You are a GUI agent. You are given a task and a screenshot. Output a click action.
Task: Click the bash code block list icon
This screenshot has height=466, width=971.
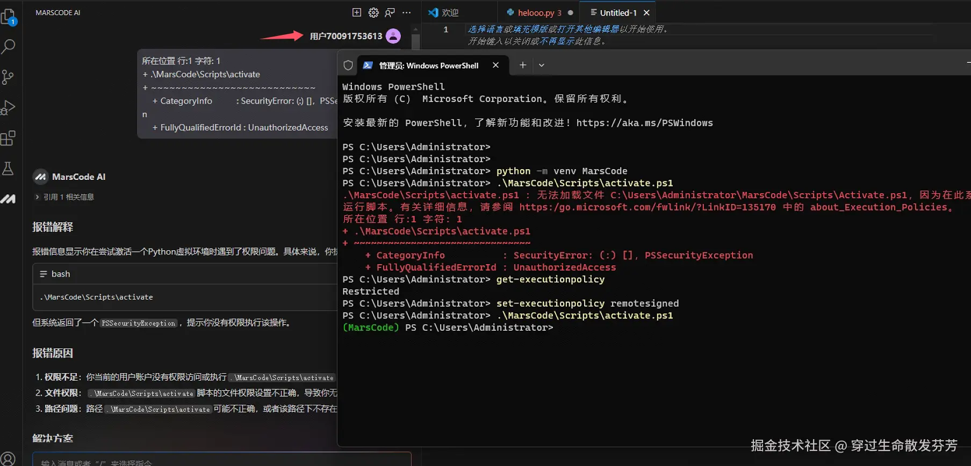pos(44,274)
